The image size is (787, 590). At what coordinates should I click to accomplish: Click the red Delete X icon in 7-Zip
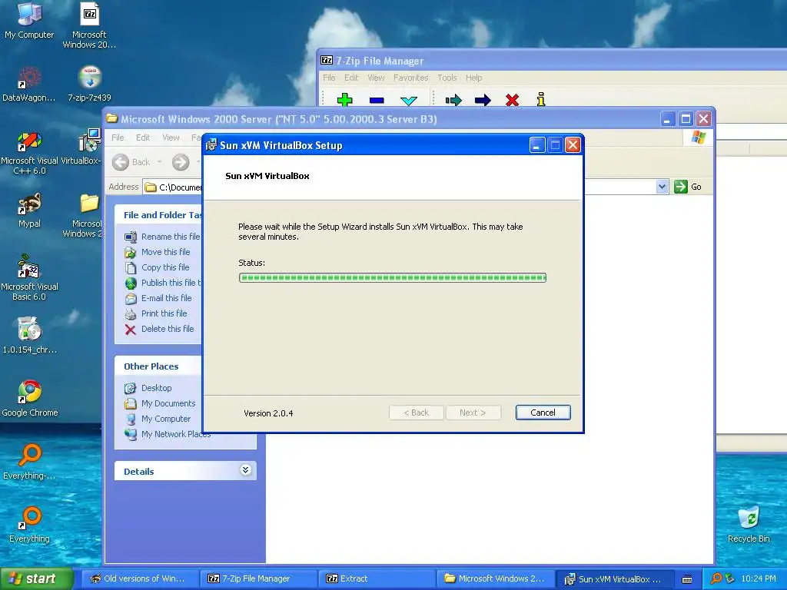[x=512, y=100]
